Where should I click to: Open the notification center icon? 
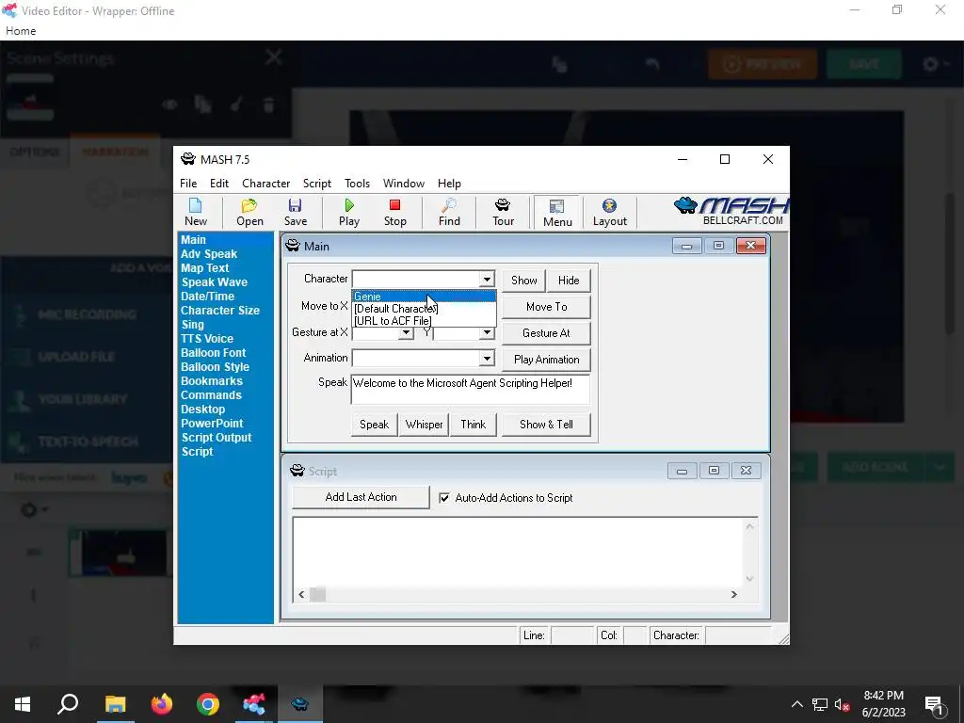[x=935, y=704]
